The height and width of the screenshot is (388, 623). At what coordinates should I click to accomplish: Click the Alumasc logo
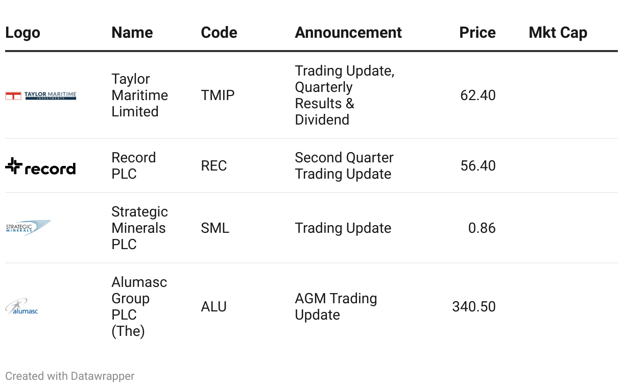(x=22, y=307)
